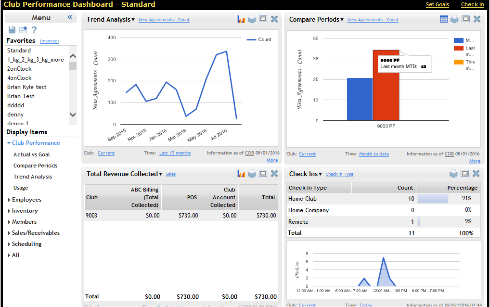Collapse the Menu panel with double chevron
The height and width of the screenshot is (307, 490).
pyautogui.click(x=70, y=17)
